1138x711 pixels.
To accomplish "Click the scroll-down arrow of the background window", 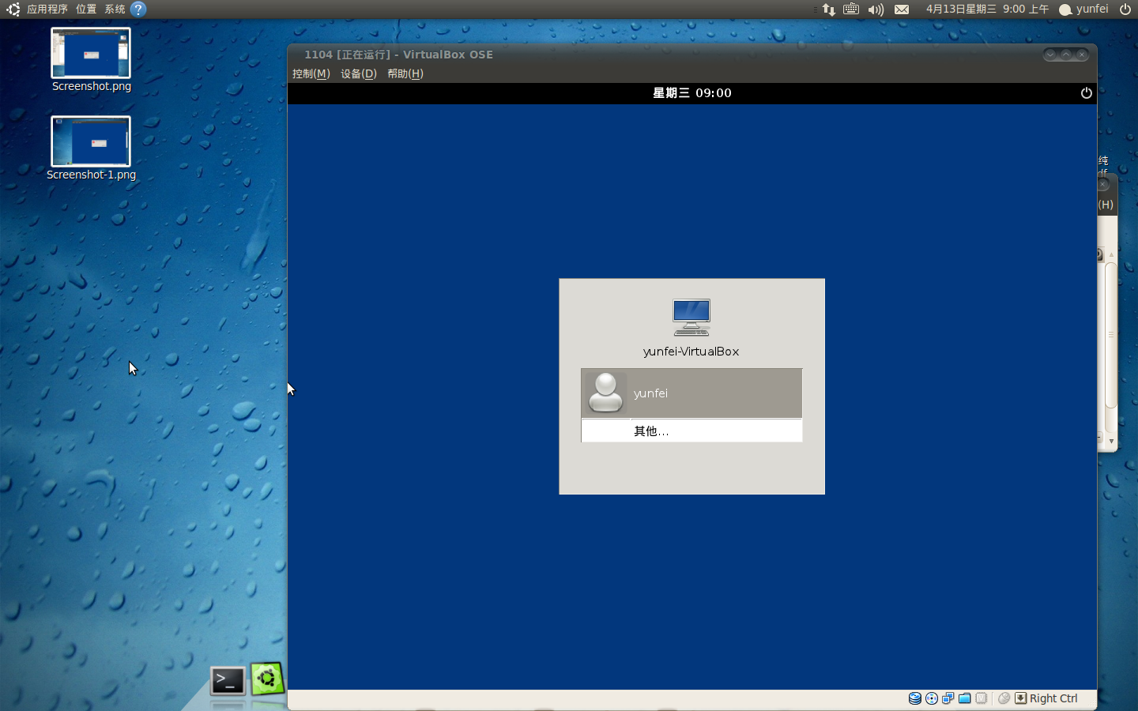I will click(x=1111, y=441).
